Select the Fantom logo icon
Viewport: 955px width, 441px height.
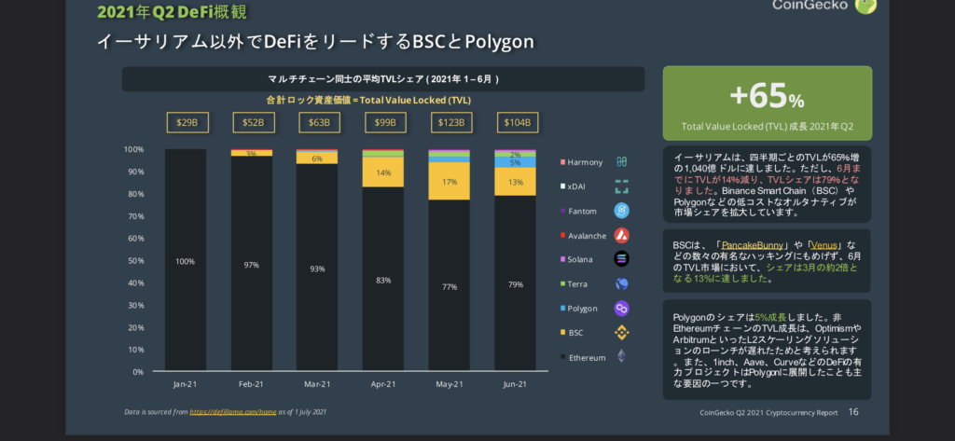[621, 211]
